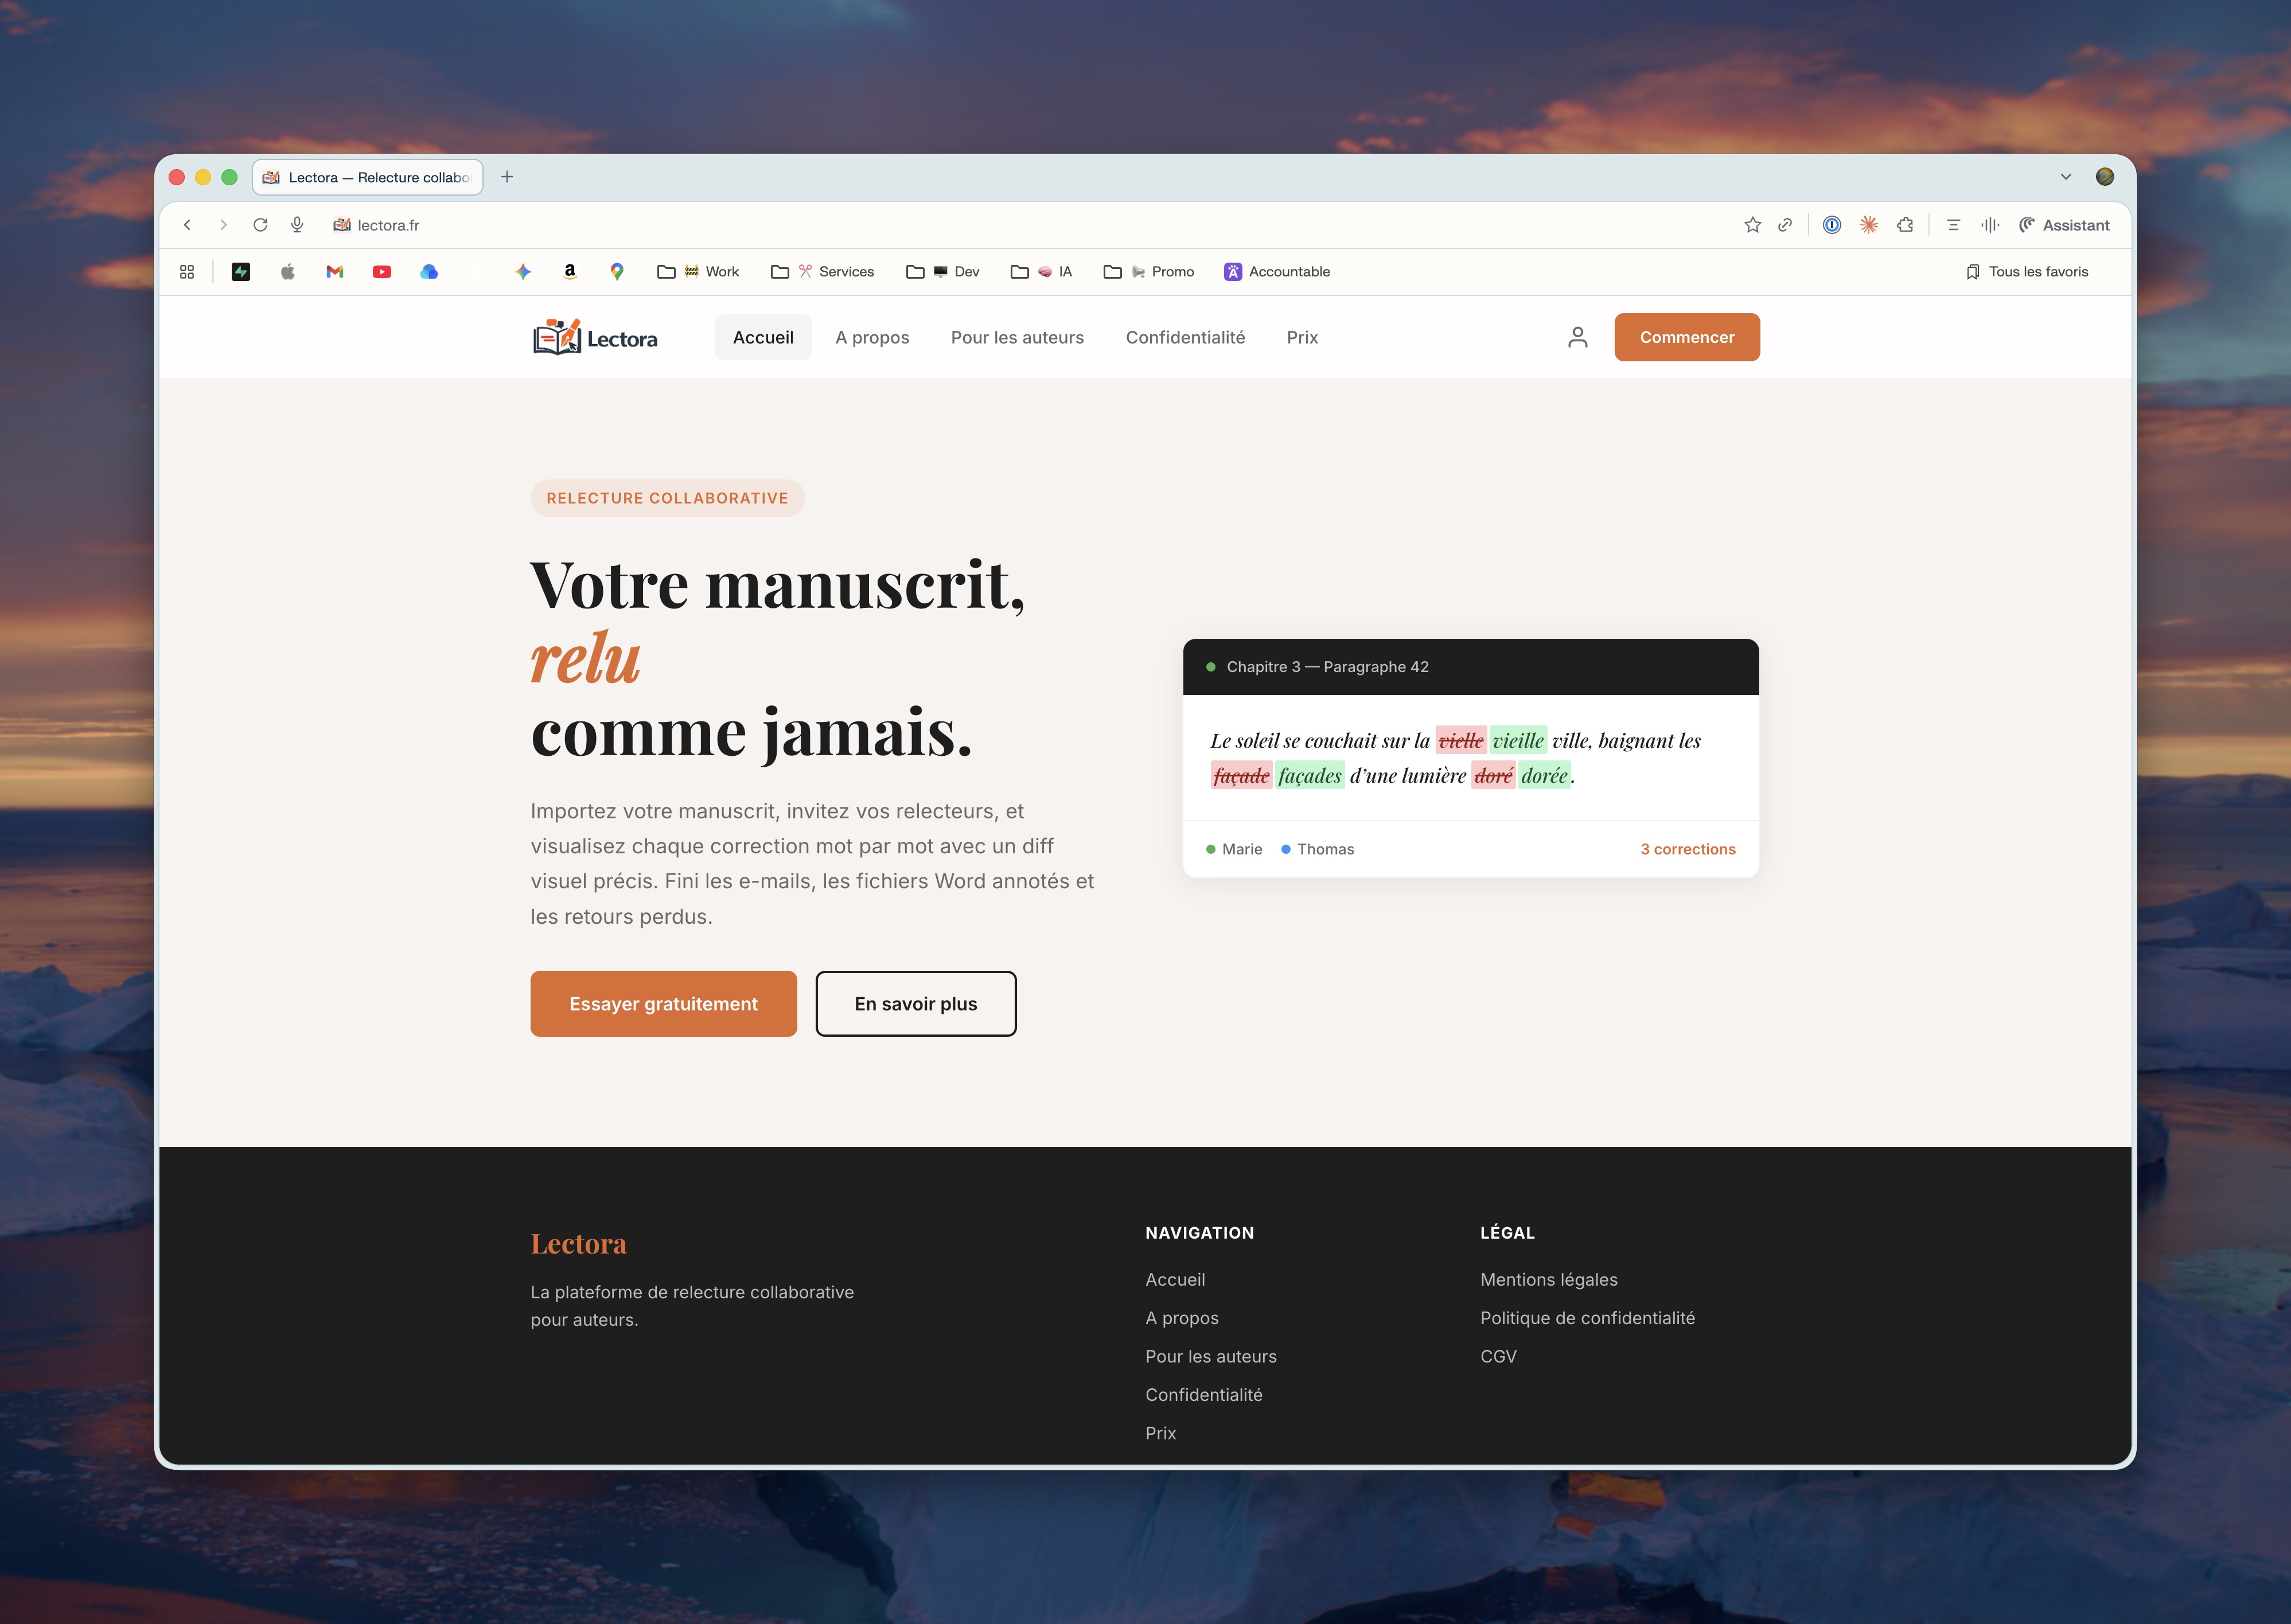2291x1624 pixels.
Task: Click the Lectora logo in the navbar
Action: [x=595, y=337]
